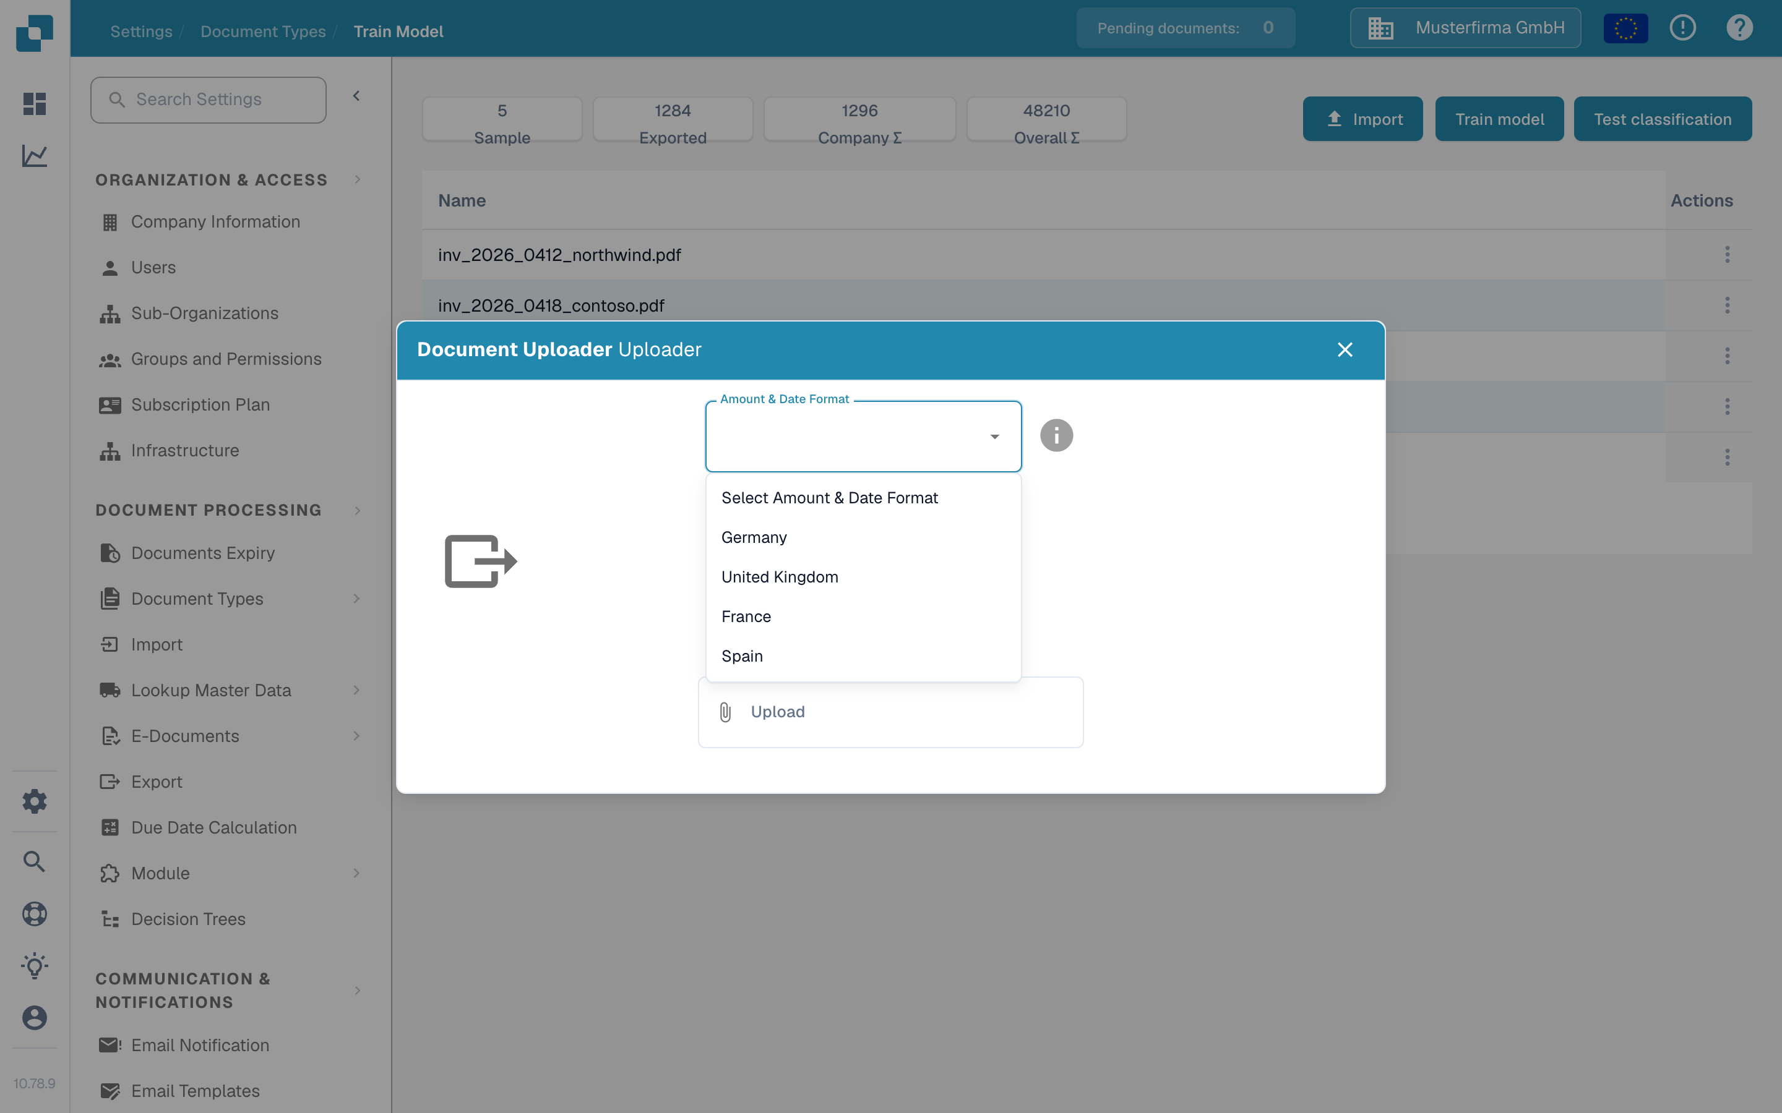Open actions menu for inv_2026_0412_northwind.pdf

coord(1727,255)
